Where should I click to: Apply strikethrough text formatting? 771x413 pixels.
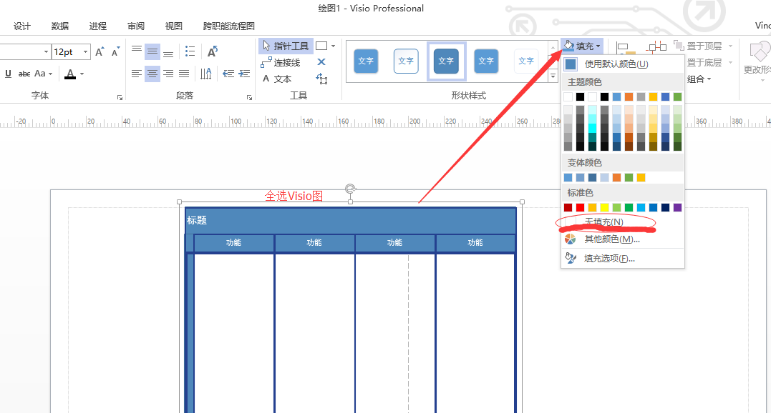[x=24, y=74]
